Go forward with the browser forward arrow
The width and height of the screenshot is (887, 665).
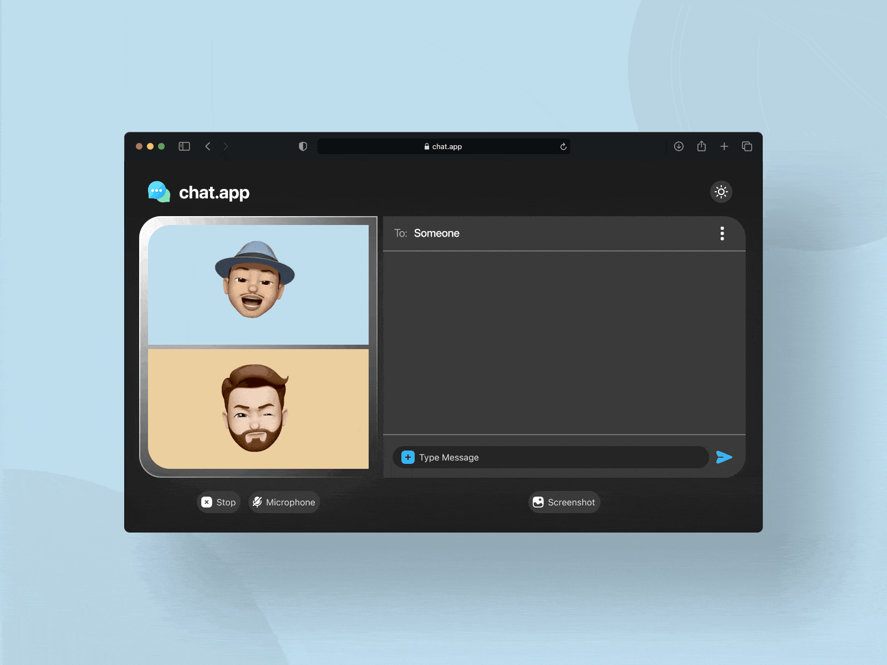pos(226,146)
